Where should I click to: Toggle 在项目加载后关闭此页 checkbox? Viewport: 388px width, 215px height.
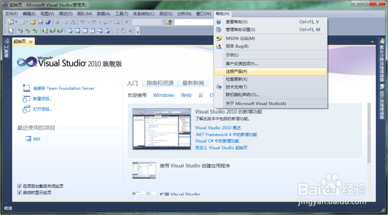19,186
